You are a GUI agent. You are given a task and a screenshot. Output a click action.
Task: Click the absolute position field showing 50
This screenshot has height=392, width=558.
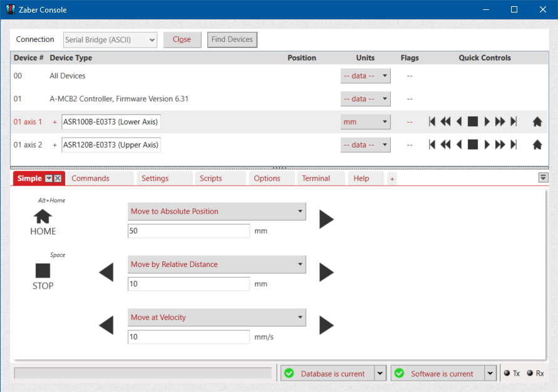[189, 231]
